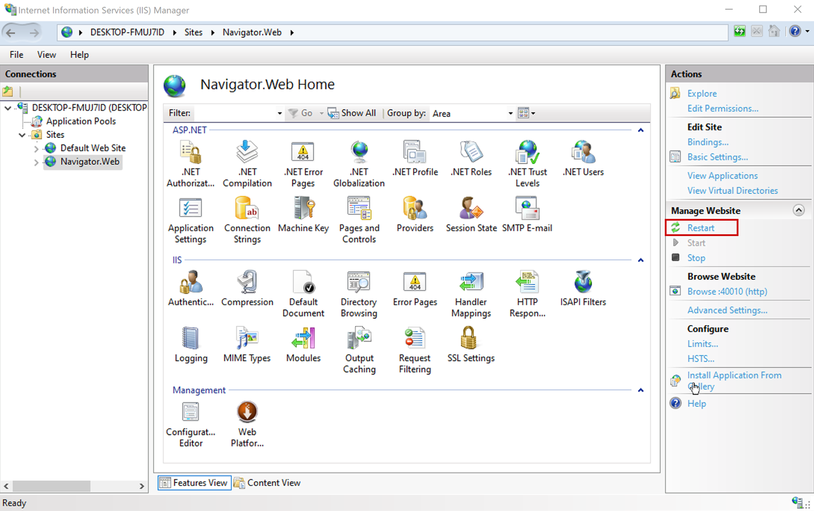Open the IIS Error Pages feature

415,288
